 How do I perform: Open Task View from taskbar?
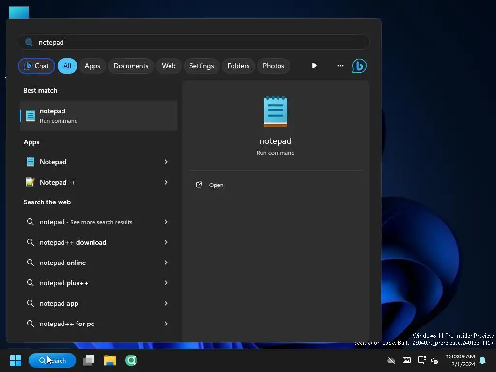coord(89,360)
